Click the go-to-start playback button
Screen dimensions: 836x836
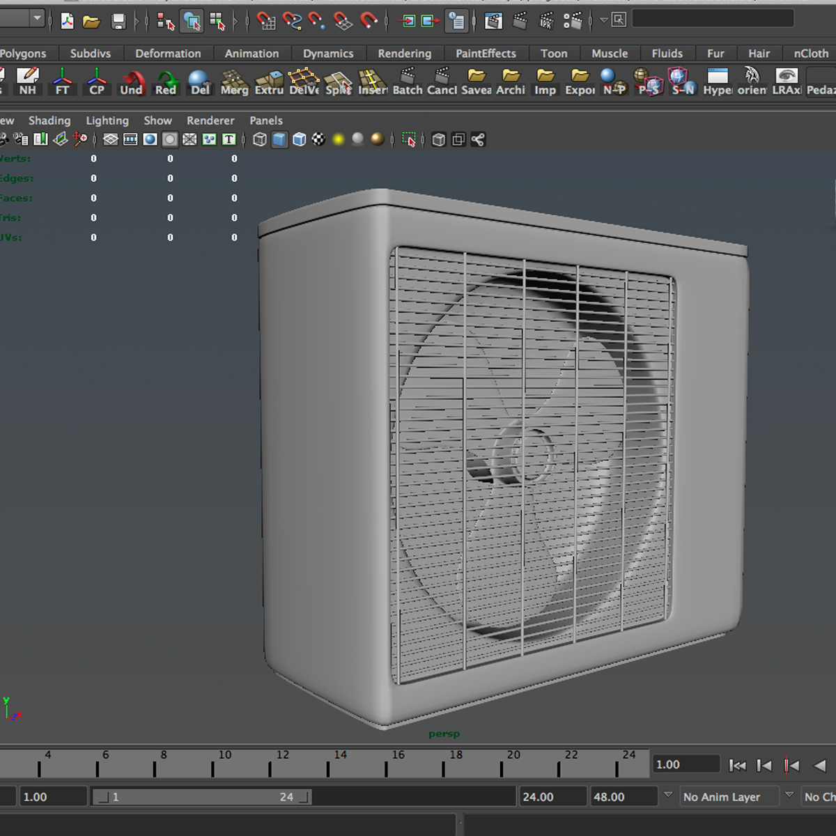pyautogui.click(x=737, y=765)
